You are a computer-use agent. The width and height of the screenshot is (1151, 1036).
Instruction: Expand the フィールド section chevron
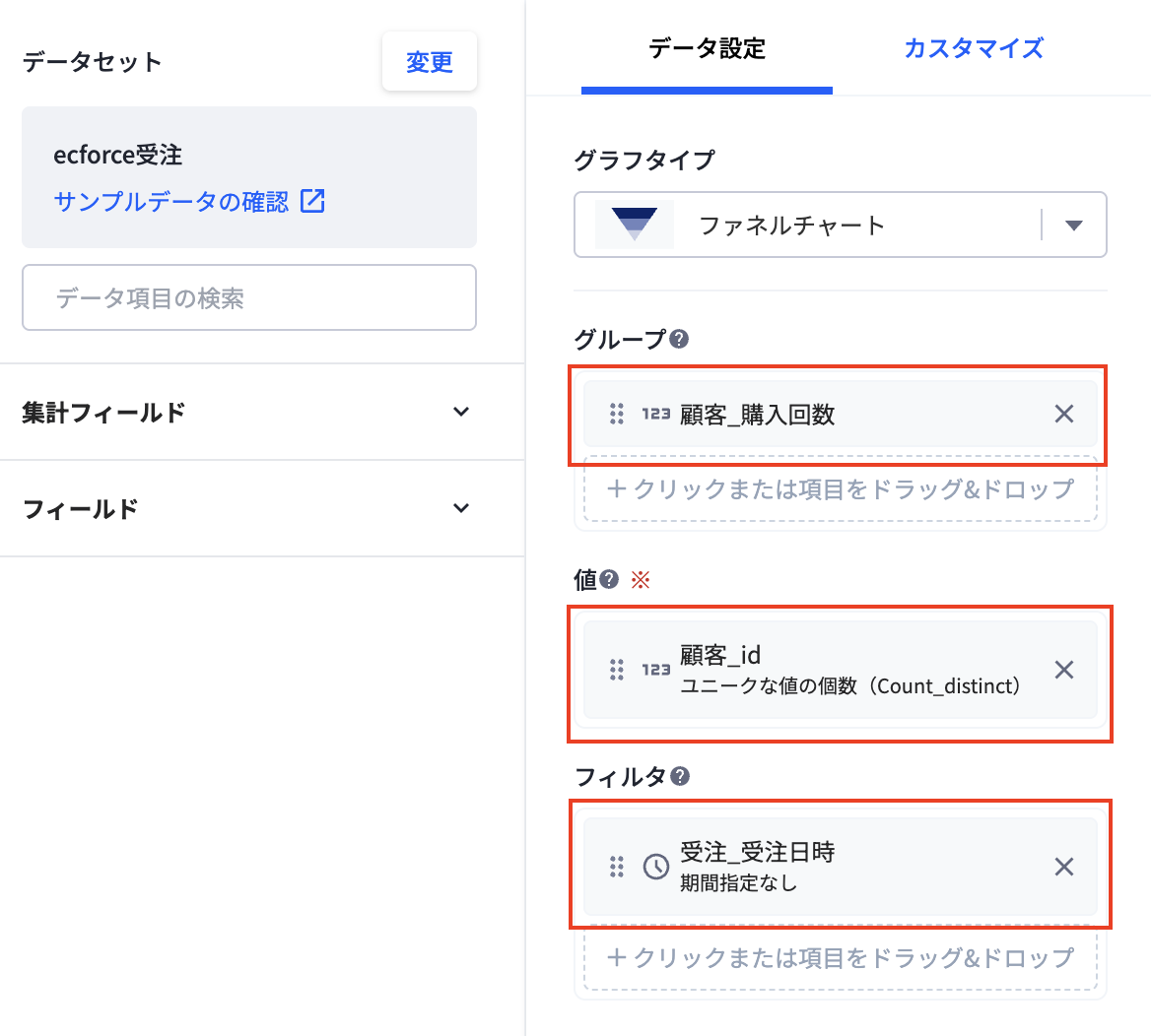click(x=461, y=508)
